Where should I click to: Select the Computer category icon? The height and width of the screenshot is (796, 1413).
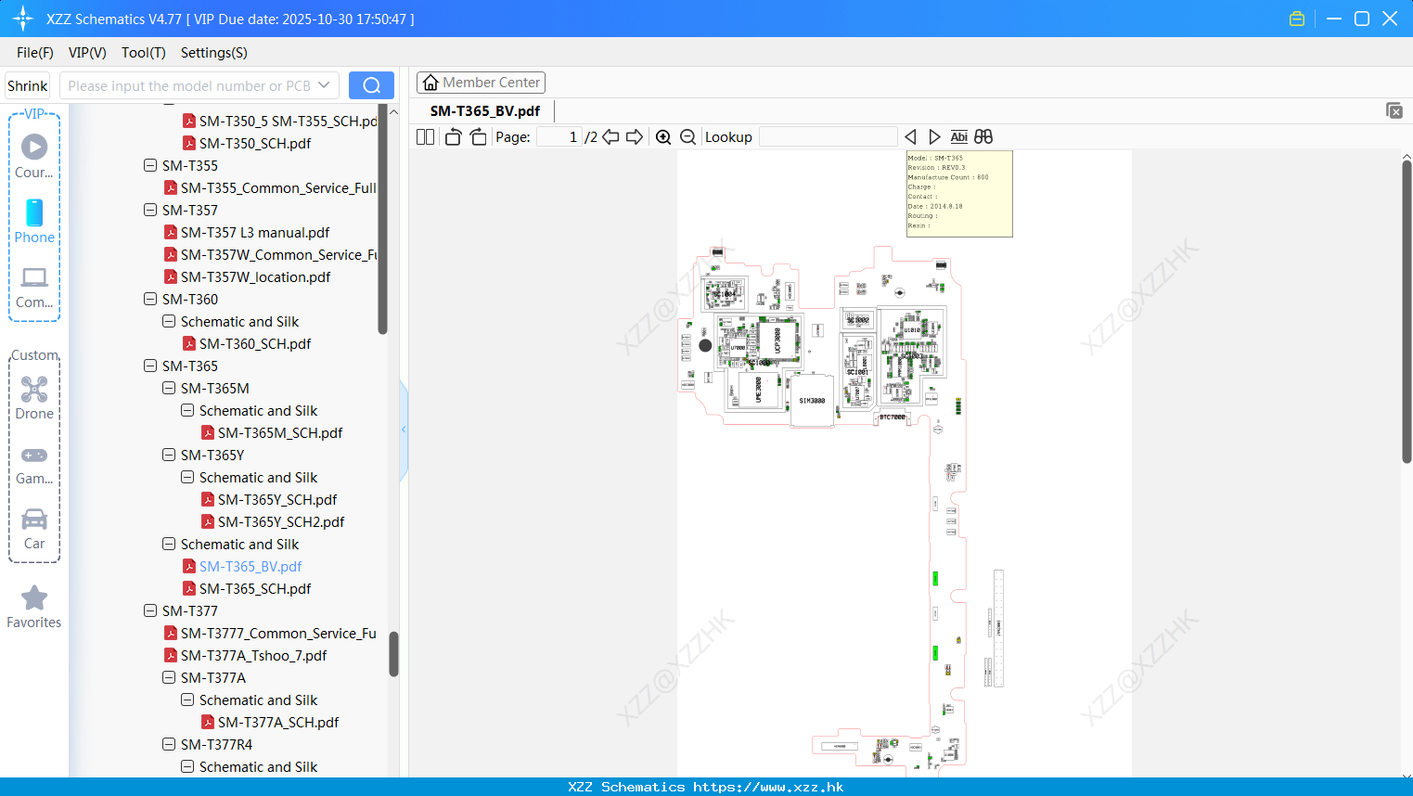[34, 287]
